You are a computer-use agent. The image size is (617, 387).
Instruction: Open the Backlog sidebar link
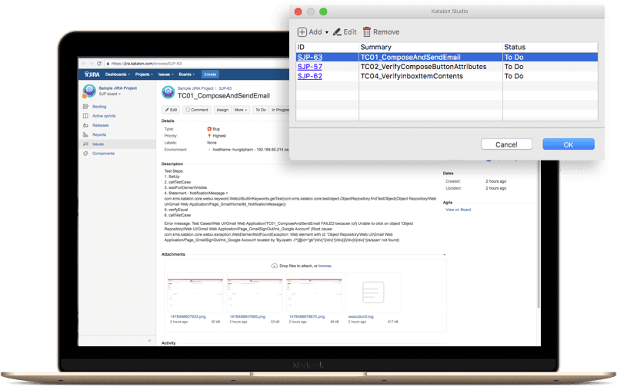pyautogui.click(x=99, y=107)
